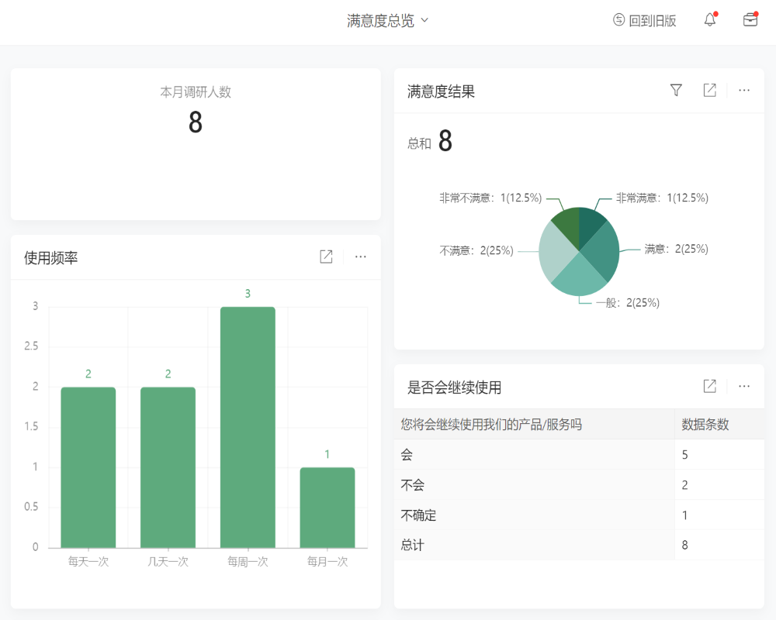Viewport: 776px width, 620px height.
Task: Open the filter on the 满意度结果 card
Action: pyautogui.click(x=676, y=90)
